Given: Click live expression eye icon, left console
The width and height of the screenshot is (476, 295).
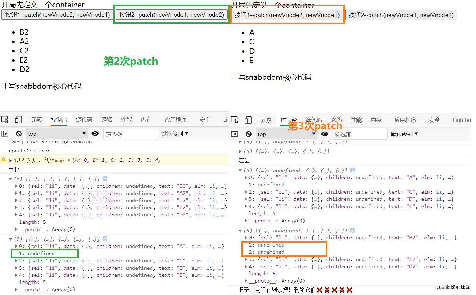Looking at the screenshot, I should tap(95, 134).
